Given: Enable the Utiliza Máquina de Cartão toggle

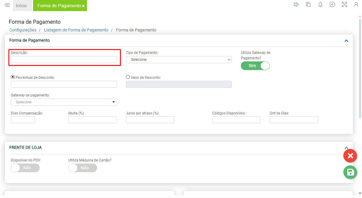Looking at the screenshot, I should point(83,168).
